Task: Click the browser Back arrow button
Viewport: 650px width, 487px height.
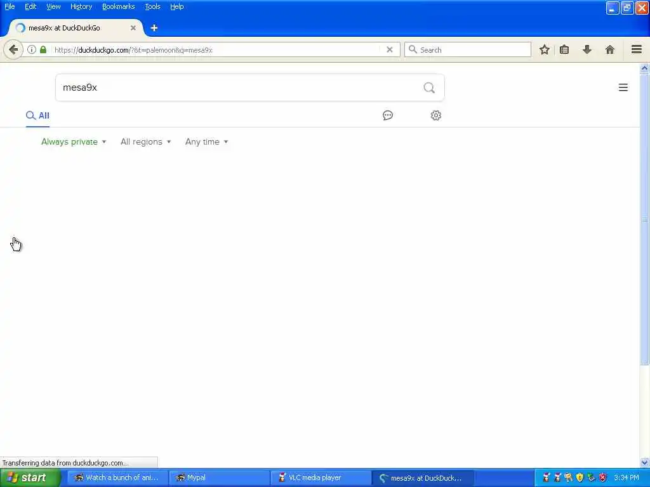Action: coord(13,49)
